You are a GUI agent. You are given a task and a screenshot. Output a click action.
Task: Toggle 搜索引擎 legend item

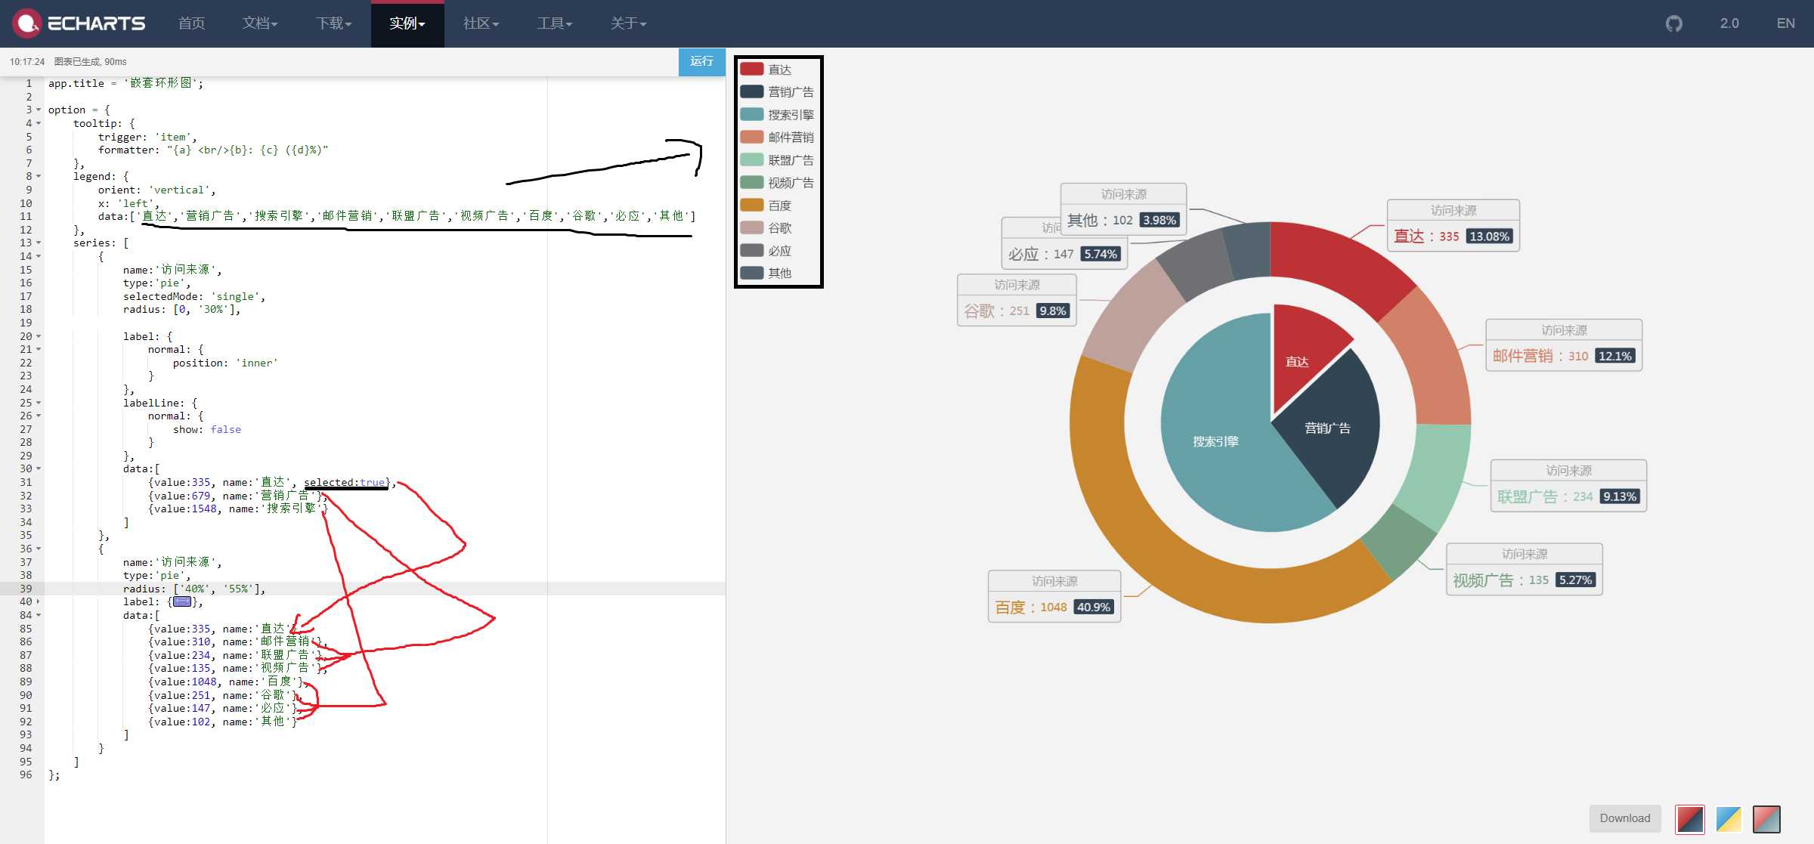coord(777,115)
